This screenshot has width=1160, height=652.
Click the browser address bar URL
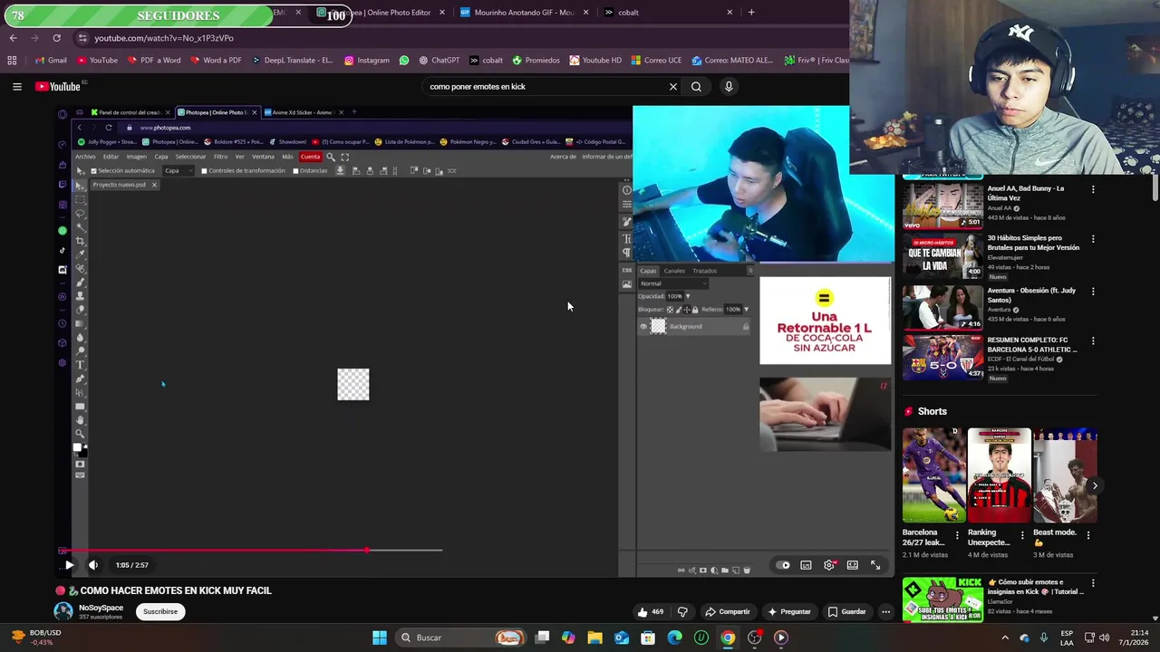coord(164,38)
